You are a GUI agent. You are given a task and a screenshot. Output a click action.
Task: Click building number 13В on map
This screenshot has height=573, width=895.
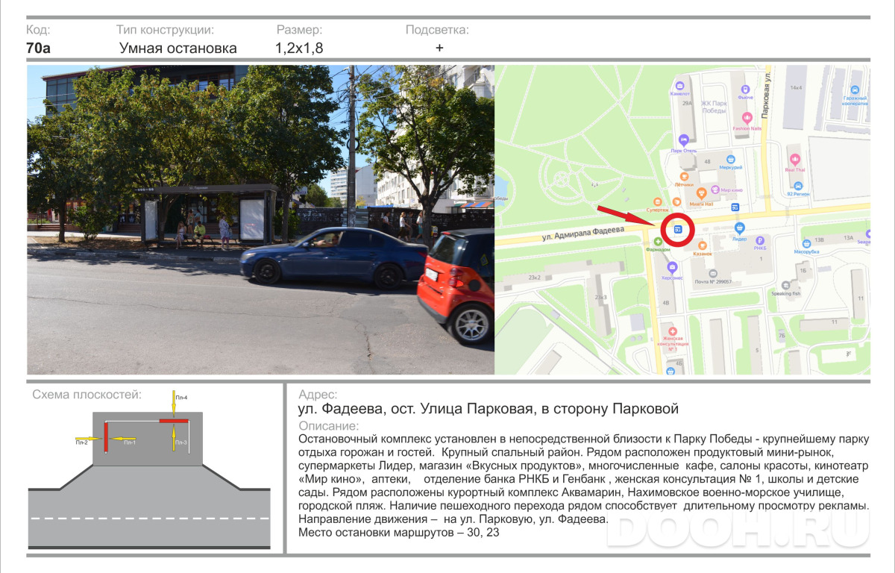tap(819, 239)
